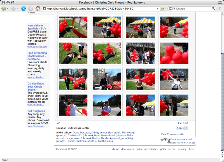This screenshot has height=162, width=224.
Task: Open the 'Free Streaming Stock Quotes - Scottrade' ad
Action: pos(37,56)
